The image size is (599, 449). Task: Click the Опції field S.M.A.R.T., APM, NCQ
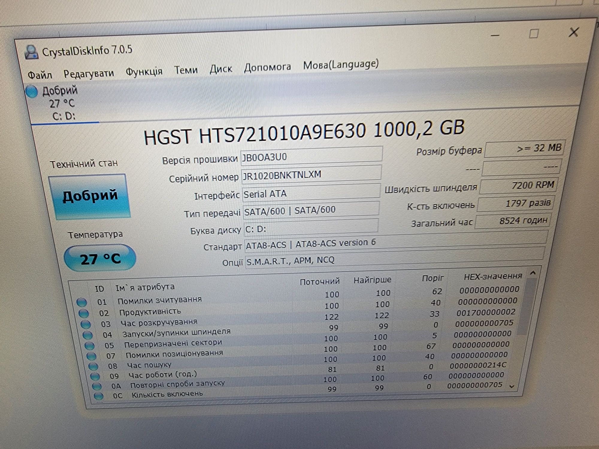pos(395,257)
